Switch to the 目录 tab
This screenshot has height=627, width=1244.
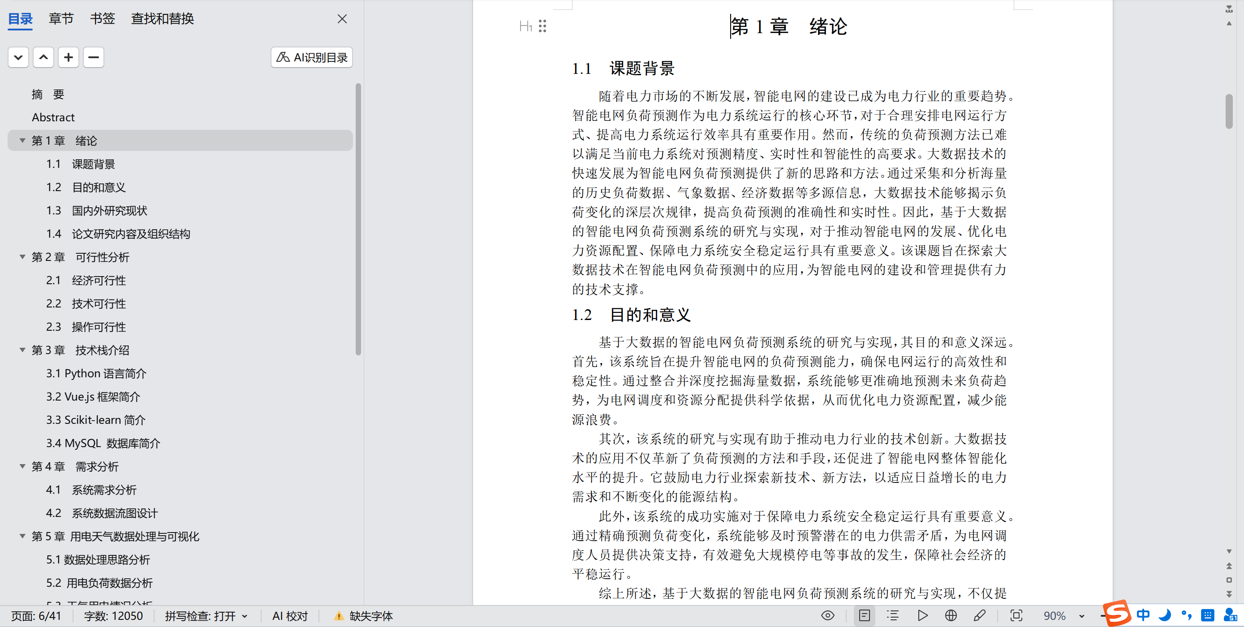point(20,19)
